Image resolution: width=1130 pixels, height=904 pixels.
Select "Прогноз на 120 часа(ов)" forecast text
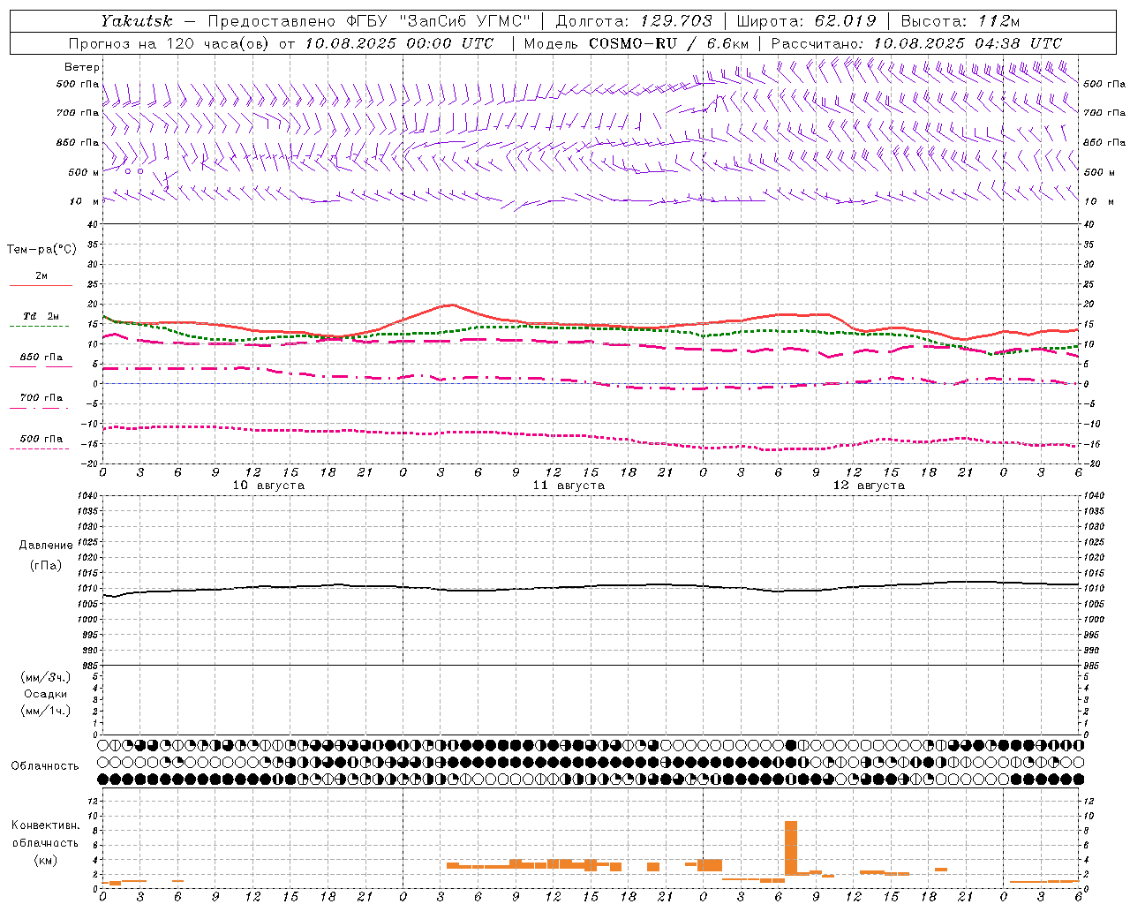tap(170, 43)
